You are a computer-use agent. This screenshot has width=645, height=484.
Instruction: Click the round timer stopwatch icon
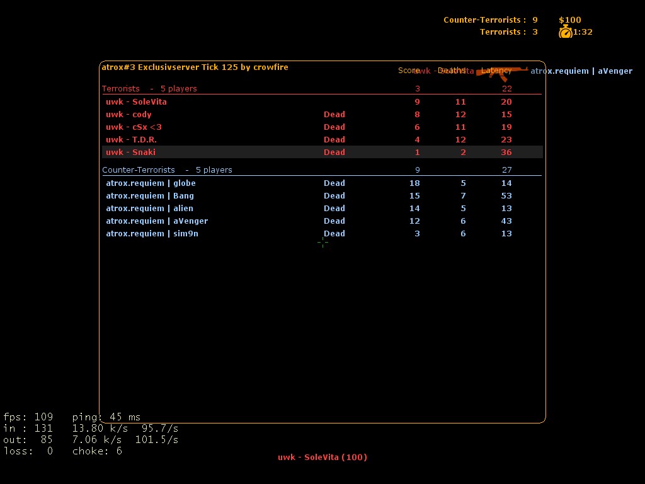[x=565, y=32]
